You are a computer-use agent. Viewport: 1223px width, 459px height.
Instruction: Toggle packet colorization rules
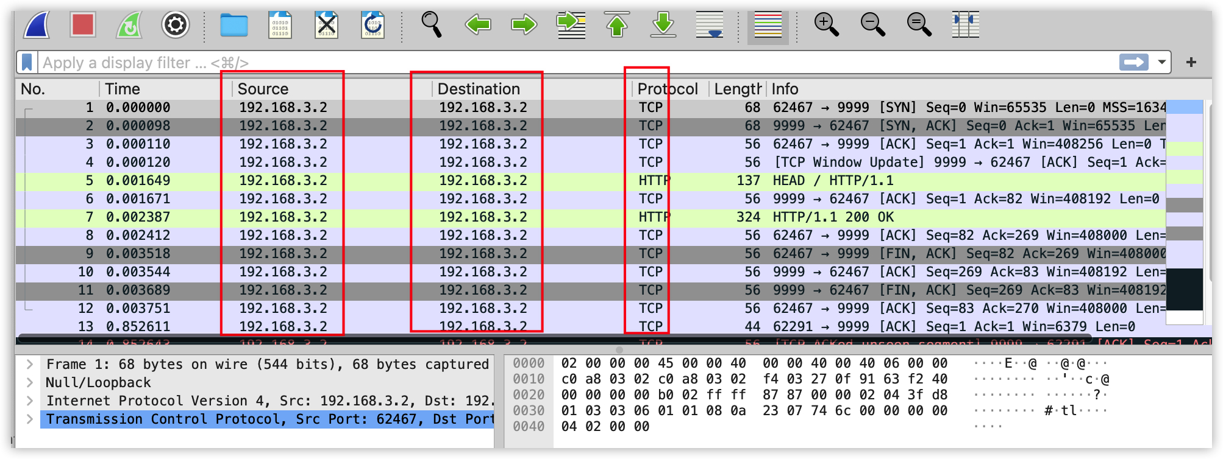coord(768,27)
